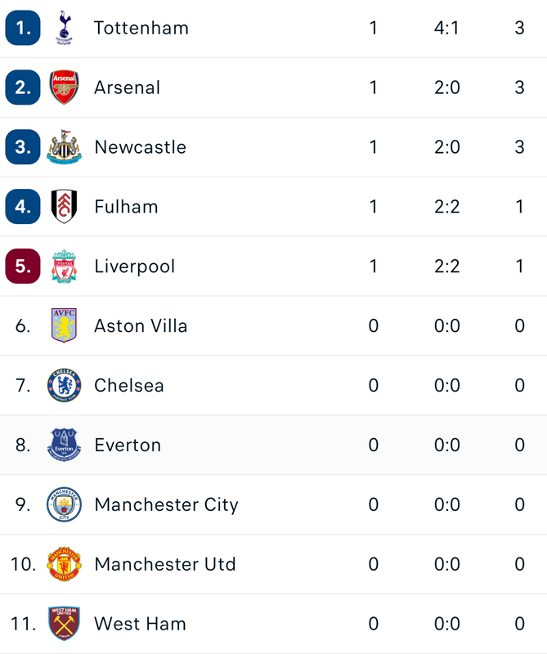Screen dimensions: 547x654
Task: Click Tottenham's 4:1 goals score
Action: click(x=446, y=28)
